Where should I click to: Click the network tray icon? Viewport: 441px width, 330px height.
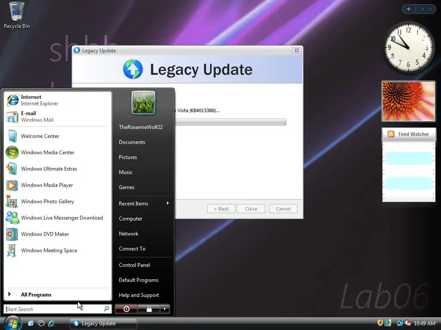pos(400,323)
